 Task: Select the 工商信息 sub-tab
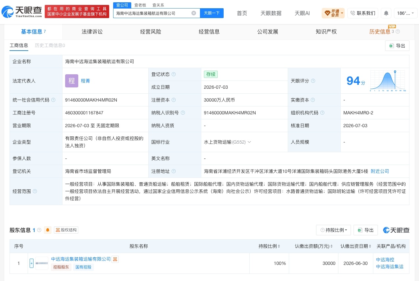pos(19,45)
